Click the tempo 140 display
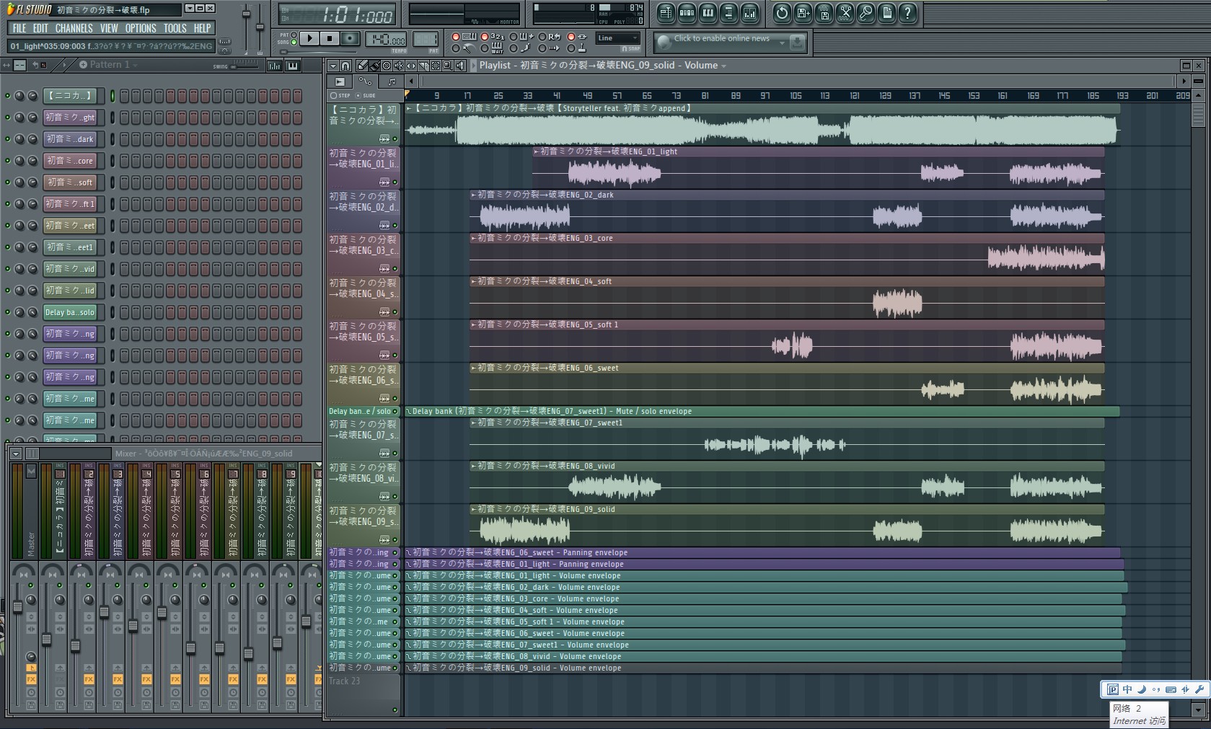The height and width of the screenshot is (729, 1211). [x=386, y=39]
